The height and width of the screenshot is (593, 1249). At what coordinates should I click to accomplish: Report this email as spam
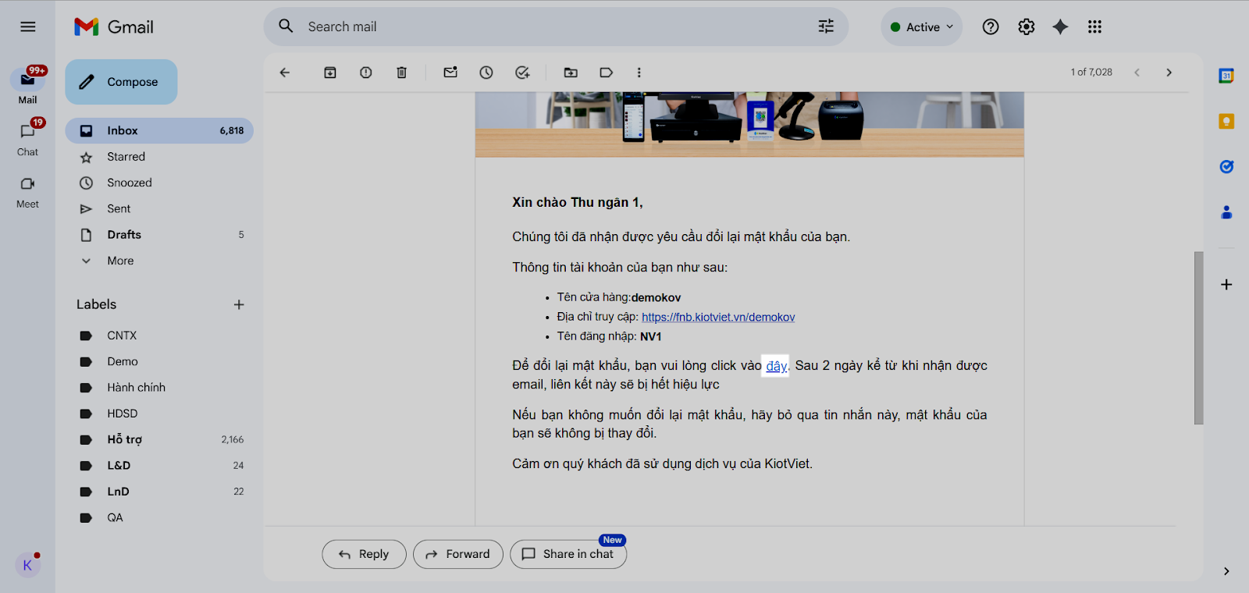(365, 73)
